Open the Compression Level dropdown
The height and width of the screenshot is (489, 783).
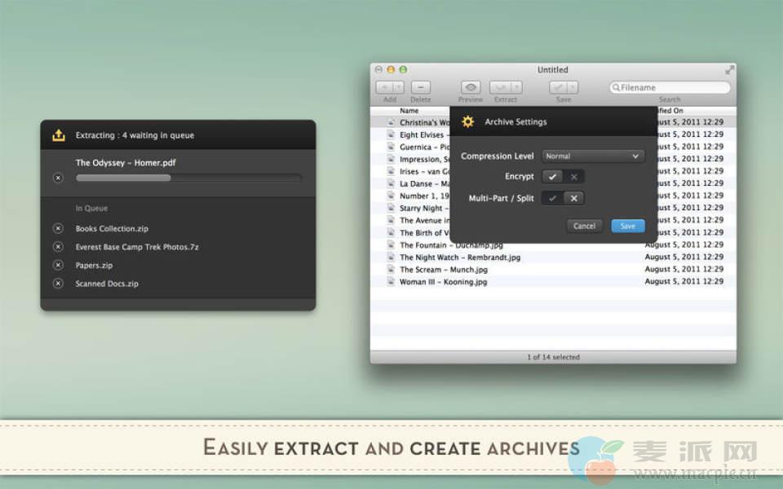(x=593, y=156)
